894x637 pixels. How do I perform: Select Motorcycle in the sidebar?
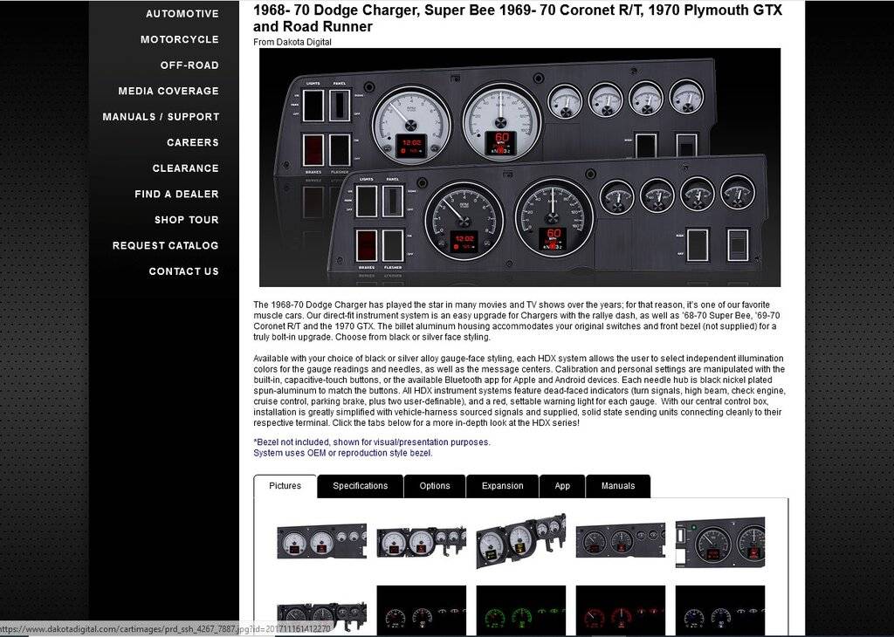[x=179, y=39]
